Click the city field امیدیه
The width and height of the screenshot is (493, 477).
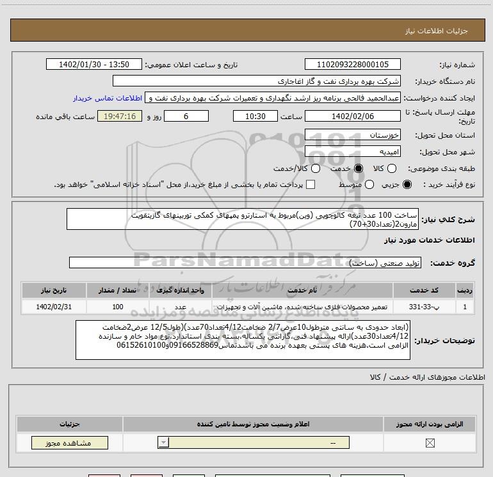pyautogui.click(x=352, y=152)
